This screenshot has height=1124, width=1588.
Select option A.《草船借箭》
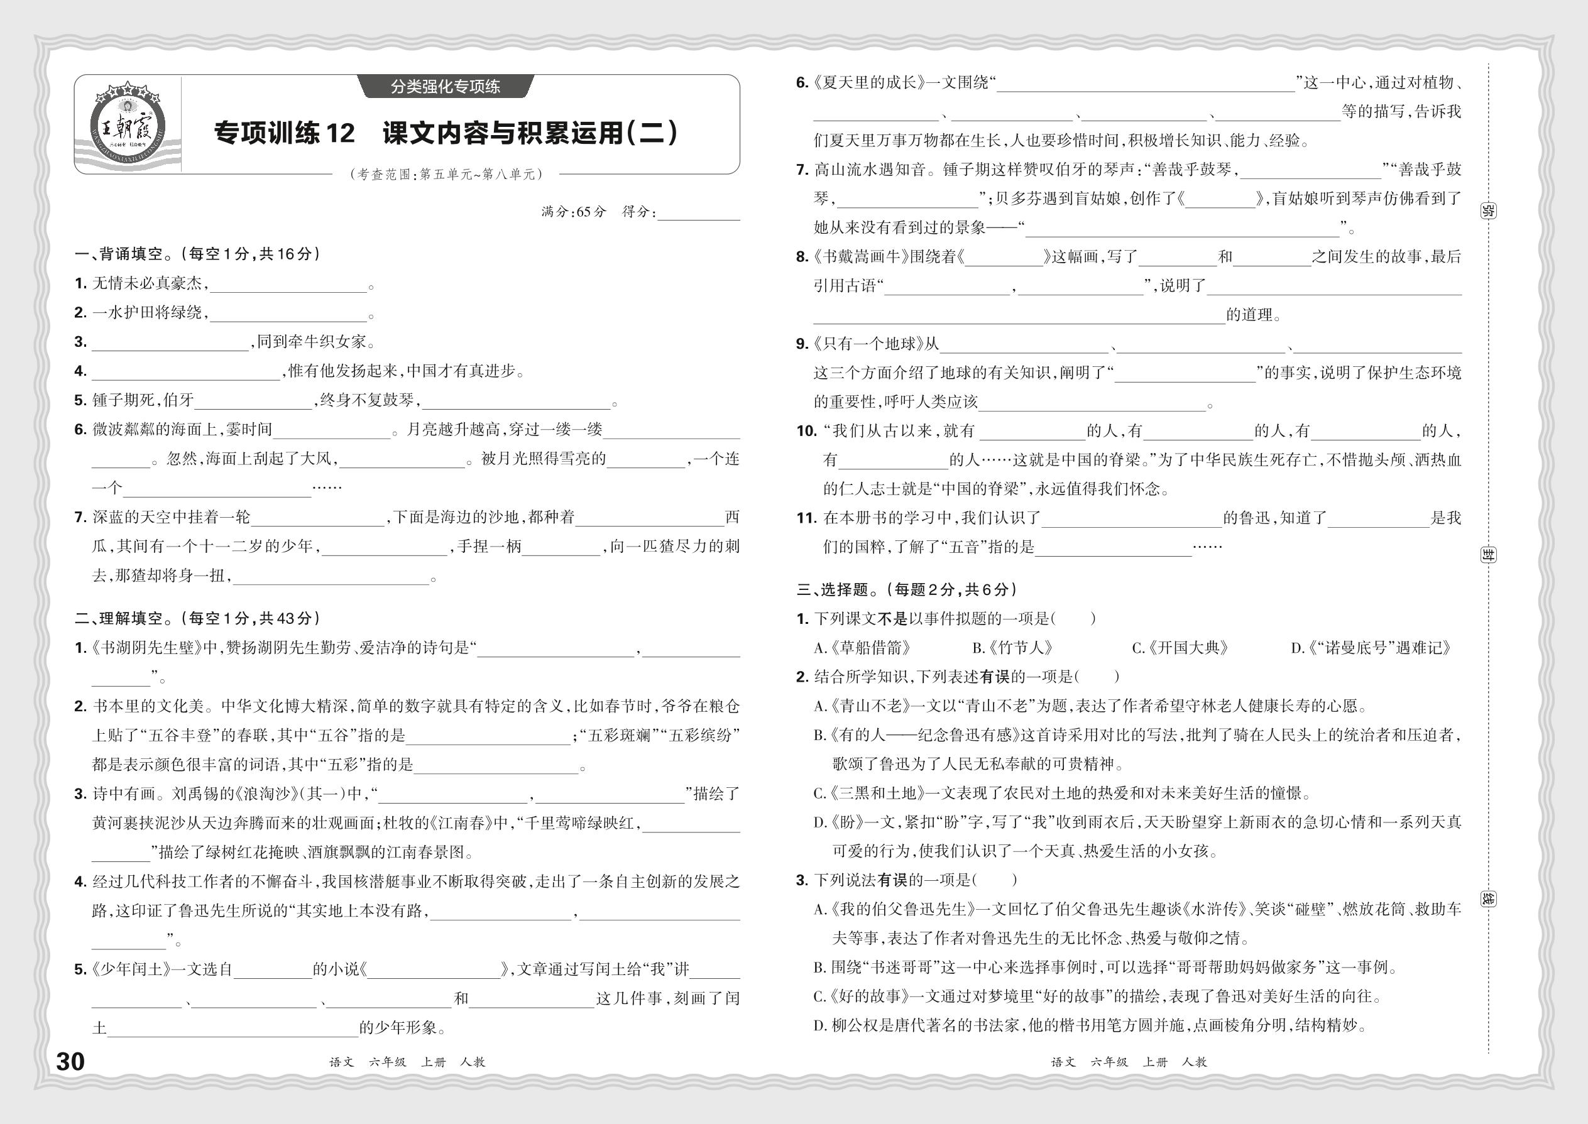pos(862,648)
